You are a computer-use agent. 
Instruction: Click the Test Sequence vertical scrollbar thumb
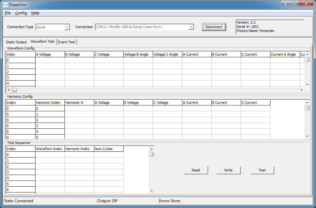click(x=152, y=154)
